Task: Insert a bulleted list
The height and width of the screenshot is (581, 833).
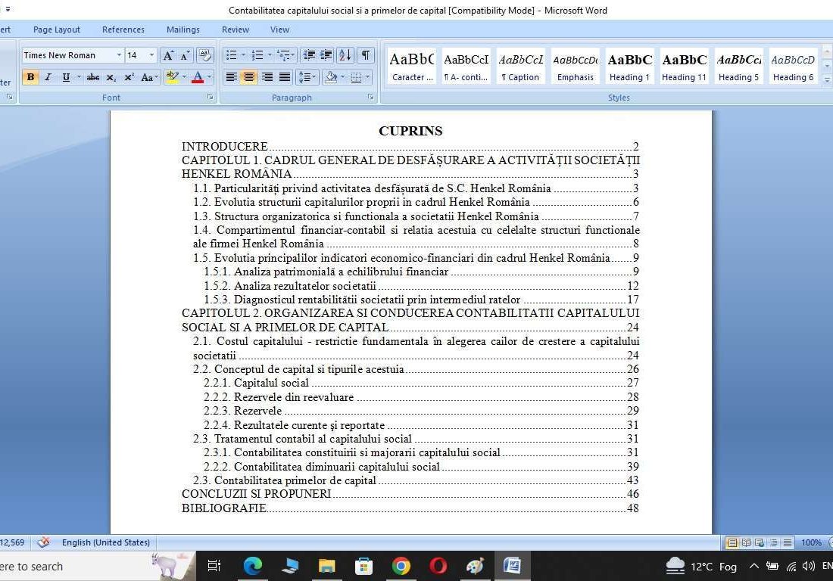Action: 231,55
